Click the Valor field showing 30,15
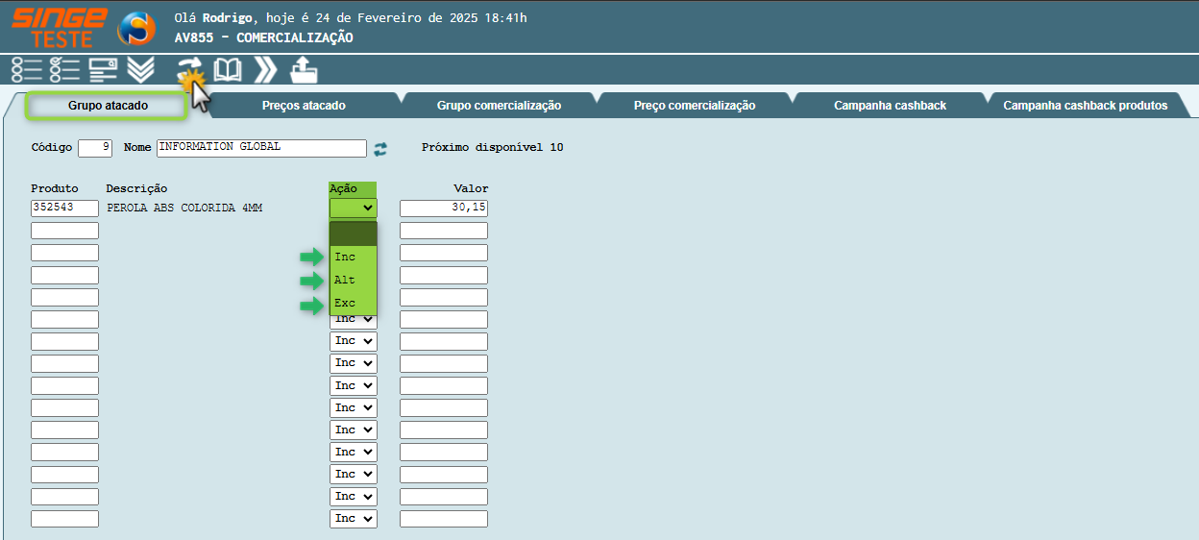Screen dimensions: 1199x540 pyautogui.click(x=443, y=209)
